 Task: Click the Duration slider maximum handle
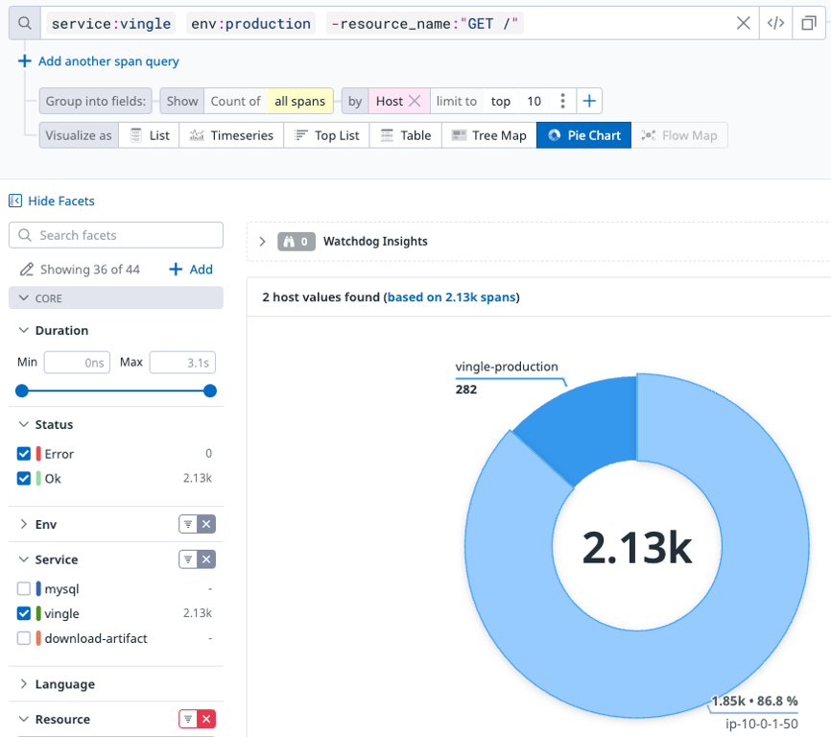pos(210,391)
